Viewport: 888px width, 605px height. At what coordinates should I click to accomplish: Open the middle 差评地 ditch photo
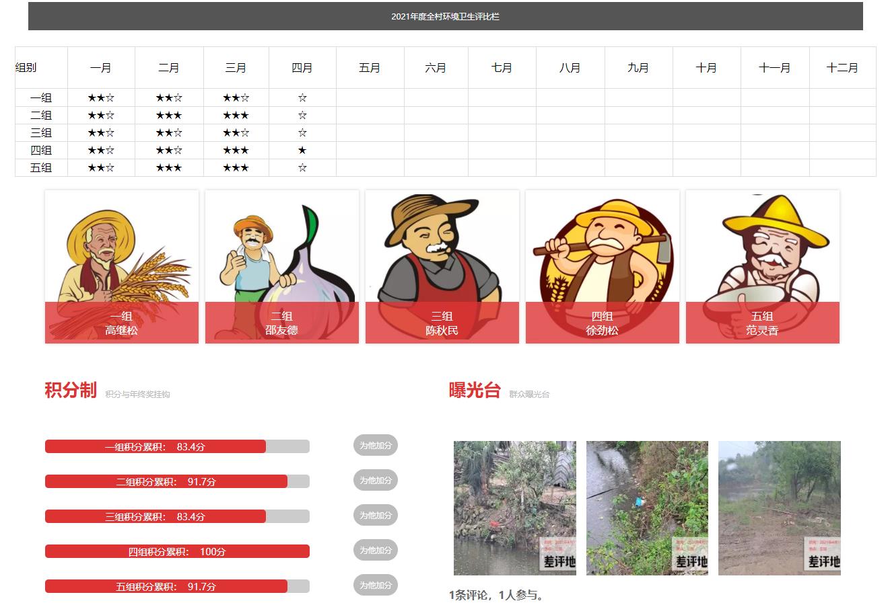coord(647,508)
